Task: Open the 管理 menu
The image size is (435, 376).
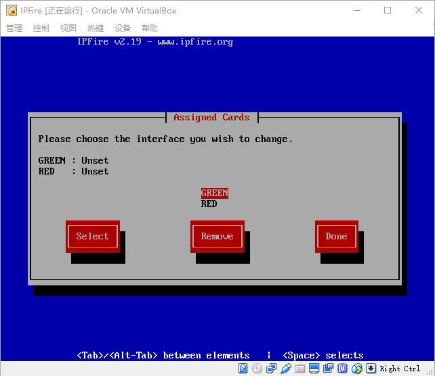Action: point(14,28)
